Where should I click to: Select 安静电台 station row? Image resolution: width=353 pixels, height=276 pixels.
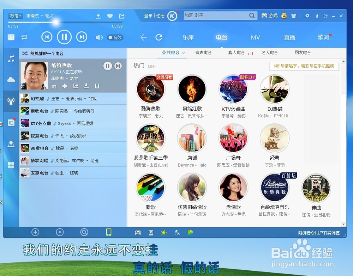coord(73,173)
